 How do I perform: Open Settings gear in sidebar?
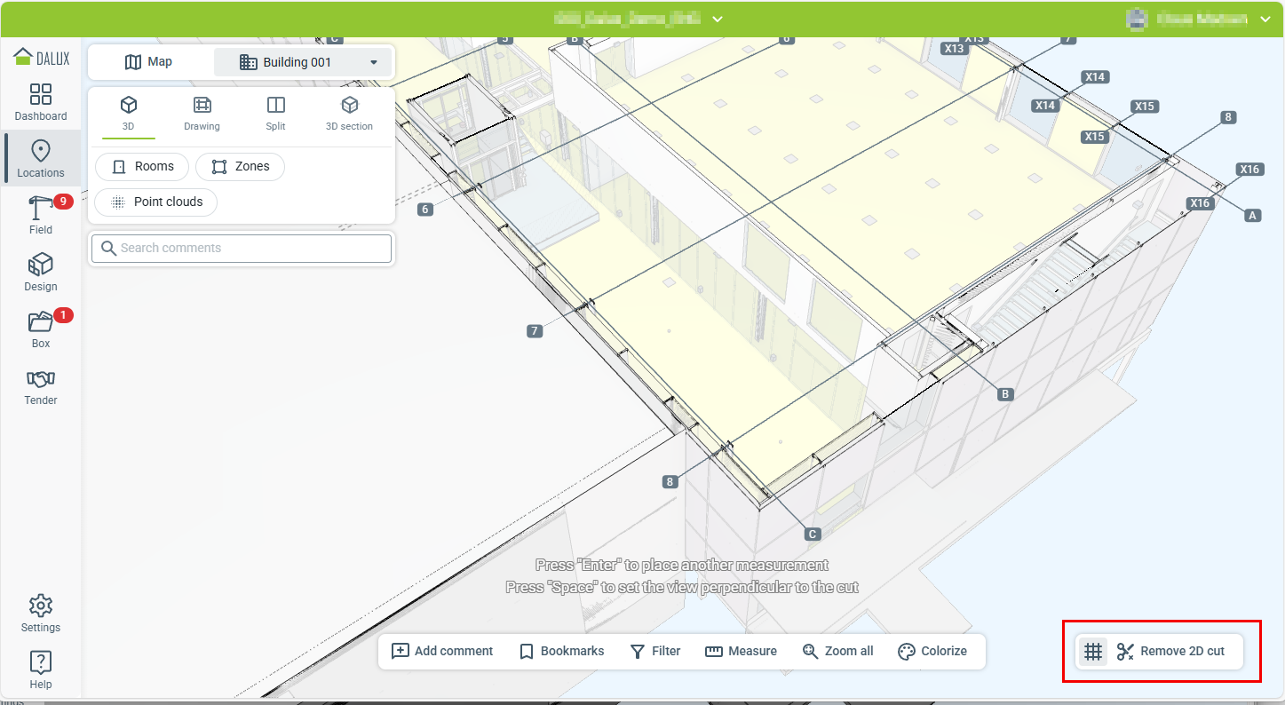[41, 614]
